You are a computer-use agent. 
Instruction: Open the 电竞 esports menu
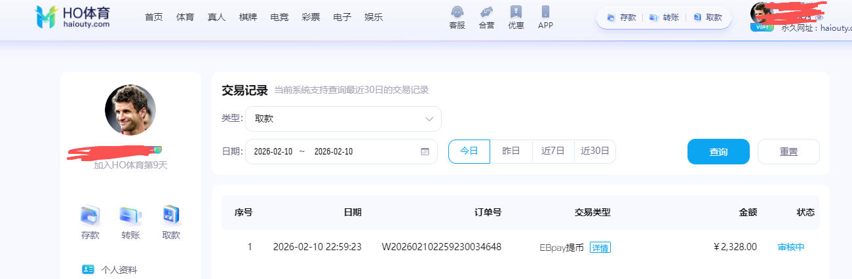point(279,17)
